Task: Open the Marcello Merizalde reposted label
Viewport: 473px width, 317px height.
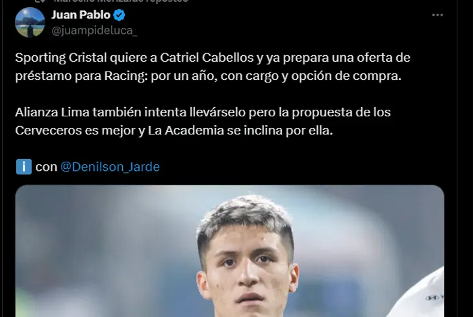Action: pyautogui.click(x=121, y=1)
